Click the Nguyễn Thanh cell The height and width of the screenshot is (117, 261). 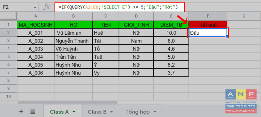73,41
